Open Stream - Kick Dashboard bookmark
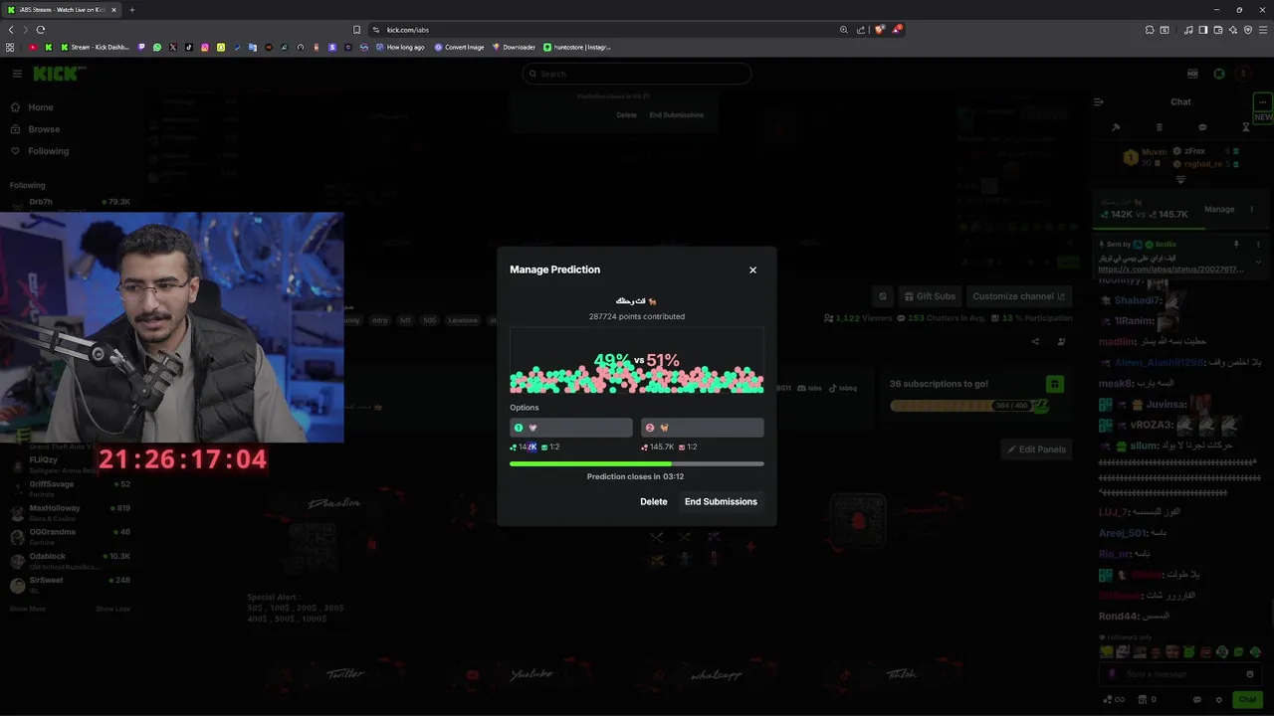This screenshot has width=1274, height=716. pyautogui.click(x=96, y=47)
